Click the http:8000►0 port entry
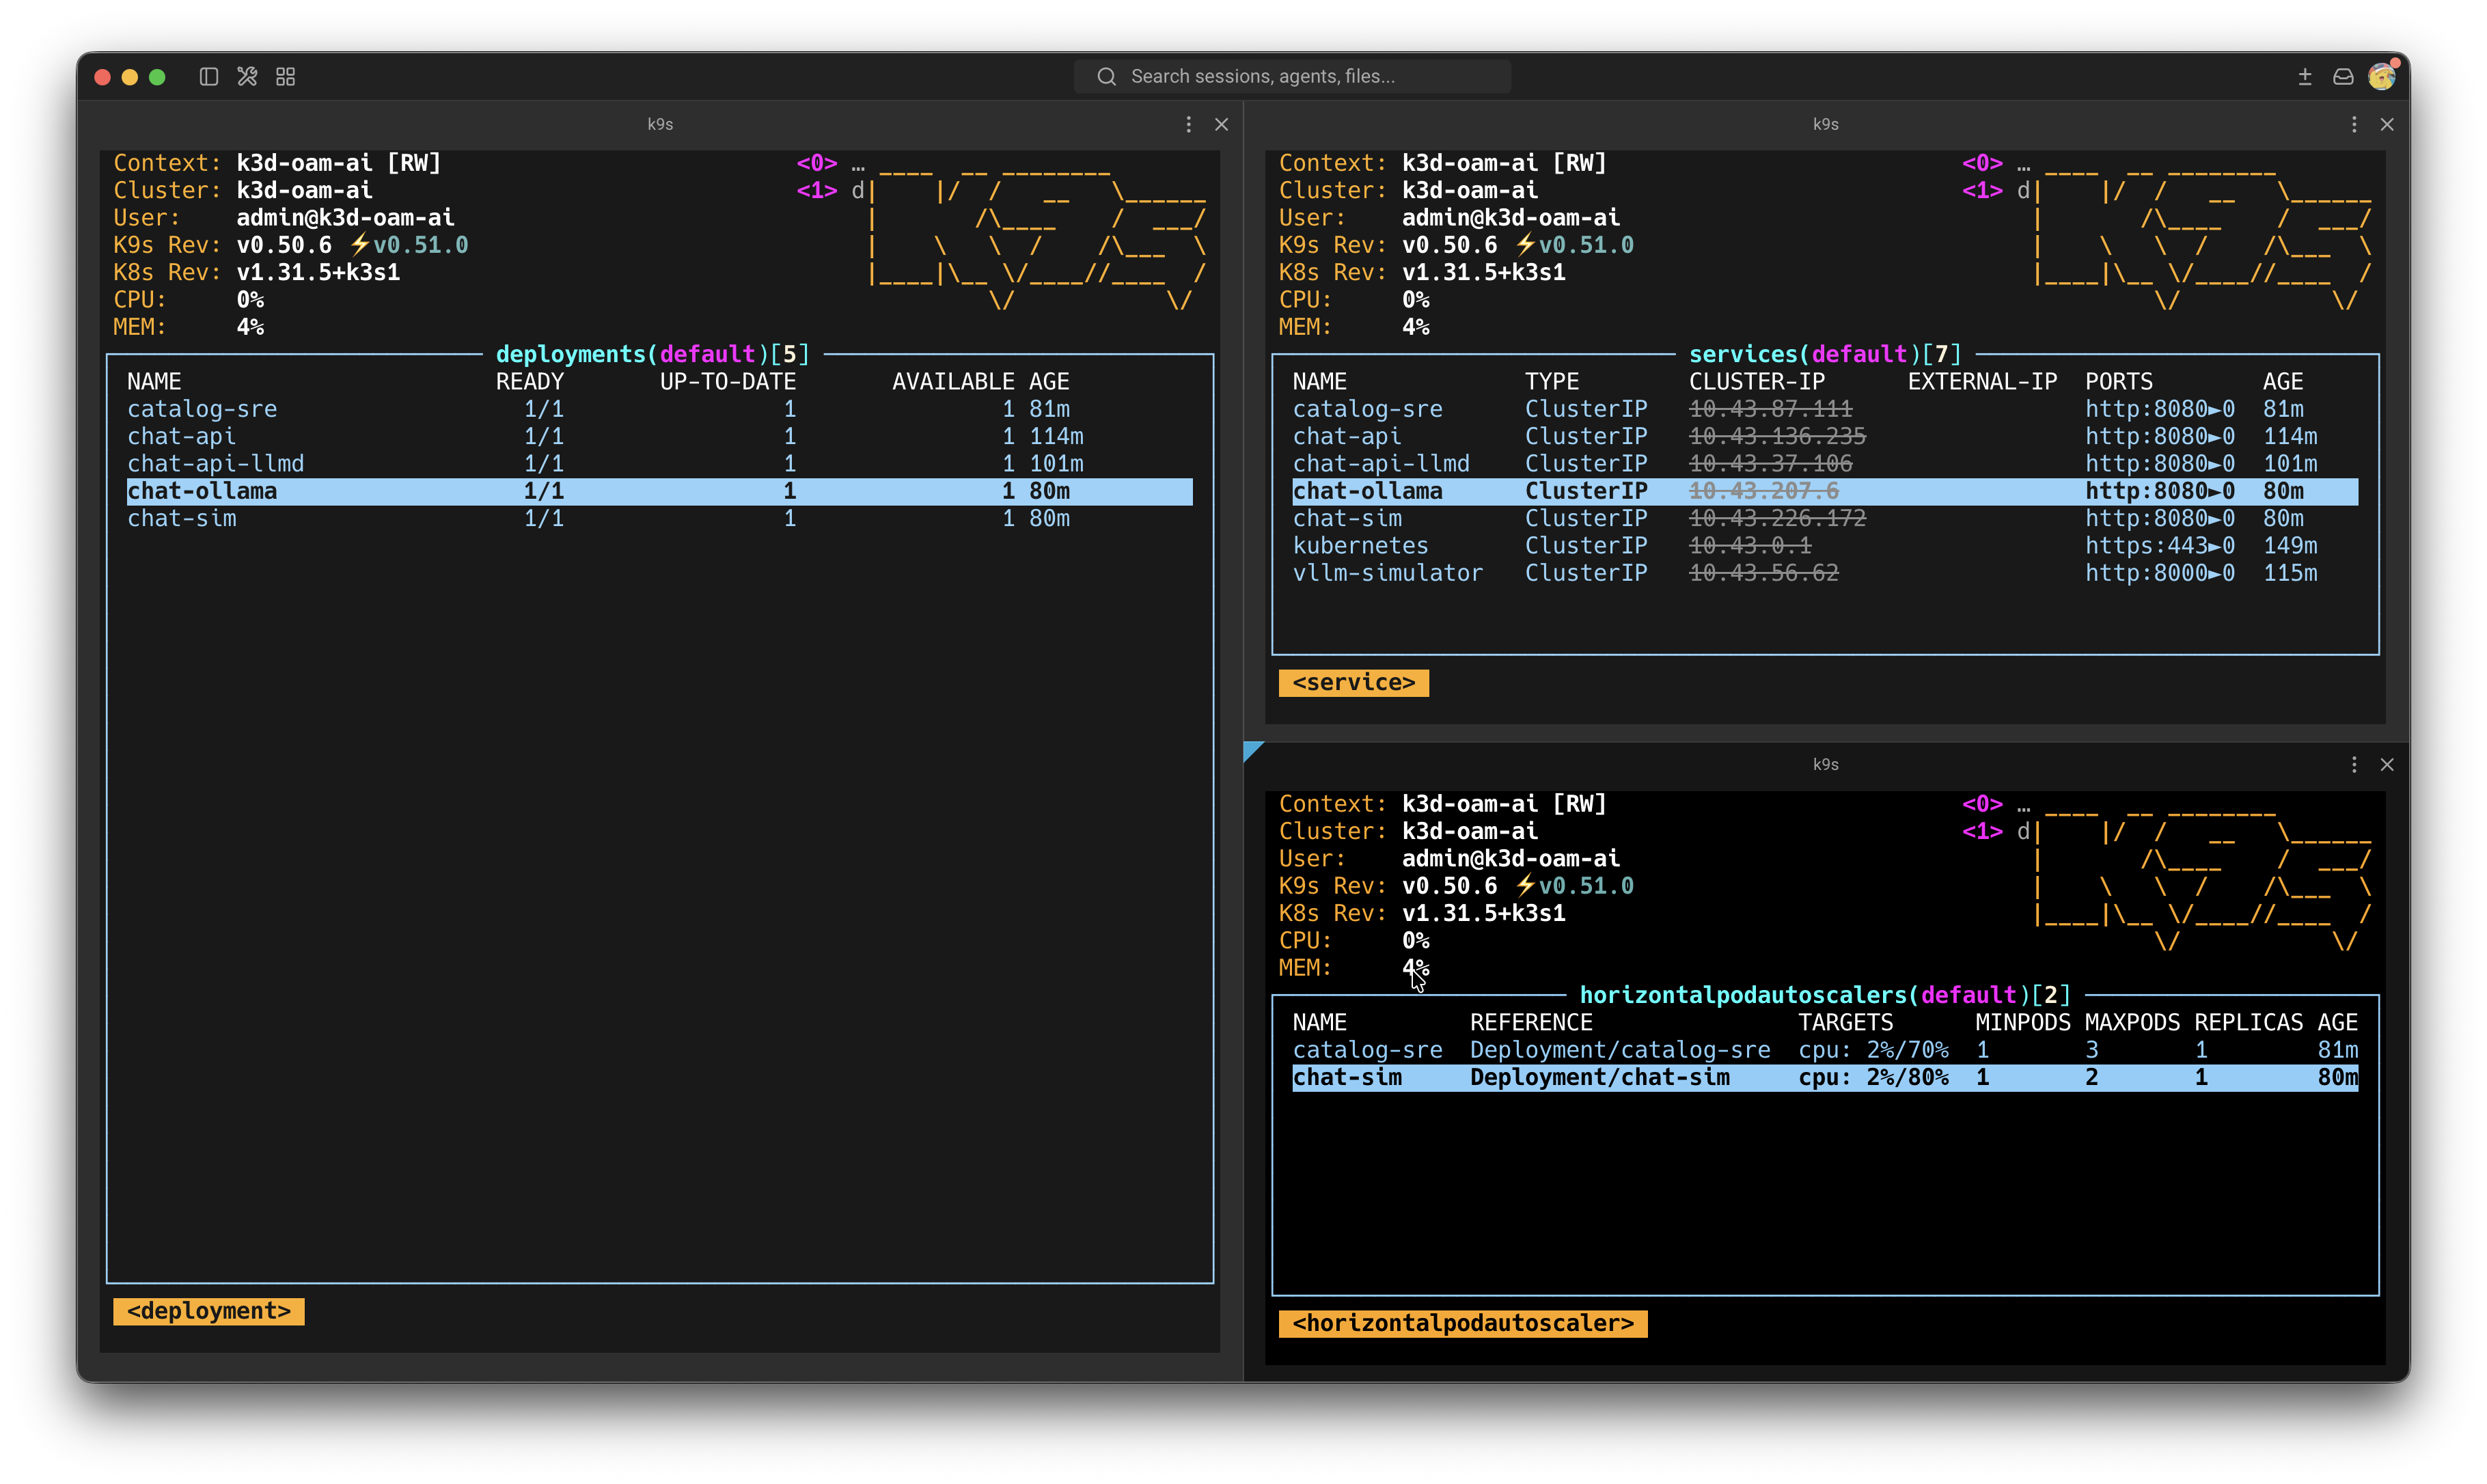Screen dimensions: 2487x1484 pos(2160,573)
